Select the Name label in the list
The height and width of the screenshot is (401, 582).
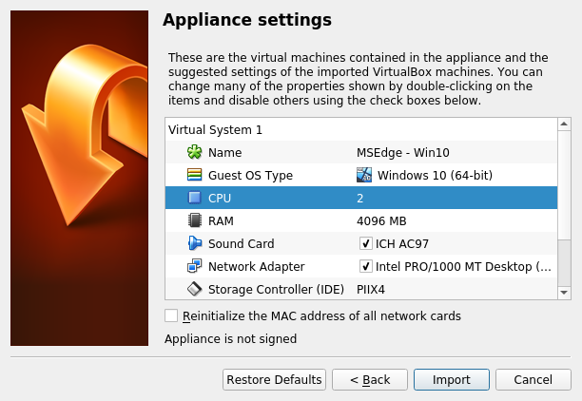(225, 152)
